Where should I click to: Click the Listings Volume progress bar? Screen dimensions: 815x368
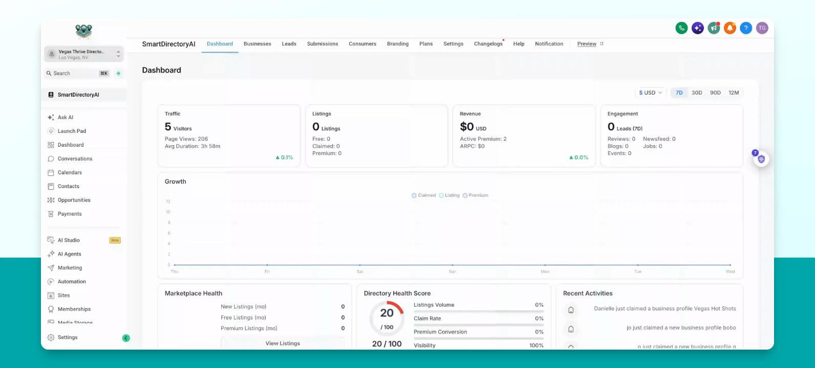pos(479,311)
